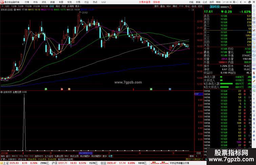The height and width of the screenshot is (165, 256).
Task: Switch to VOL-TDX indicator
Action: tap(24, 156)
